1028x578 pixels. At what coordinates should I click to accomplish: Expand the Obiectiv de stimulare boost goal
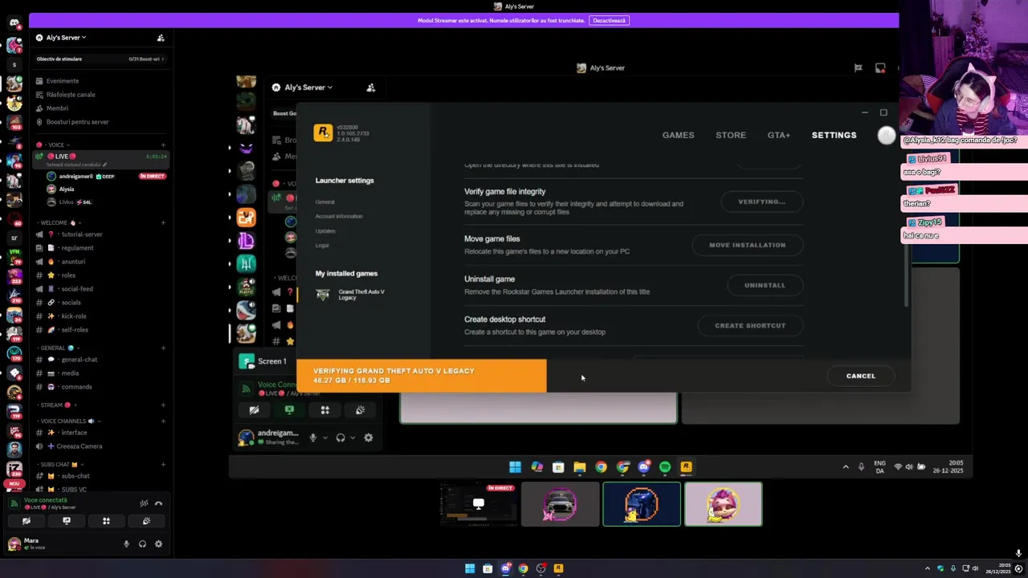(x=100, y=59)
